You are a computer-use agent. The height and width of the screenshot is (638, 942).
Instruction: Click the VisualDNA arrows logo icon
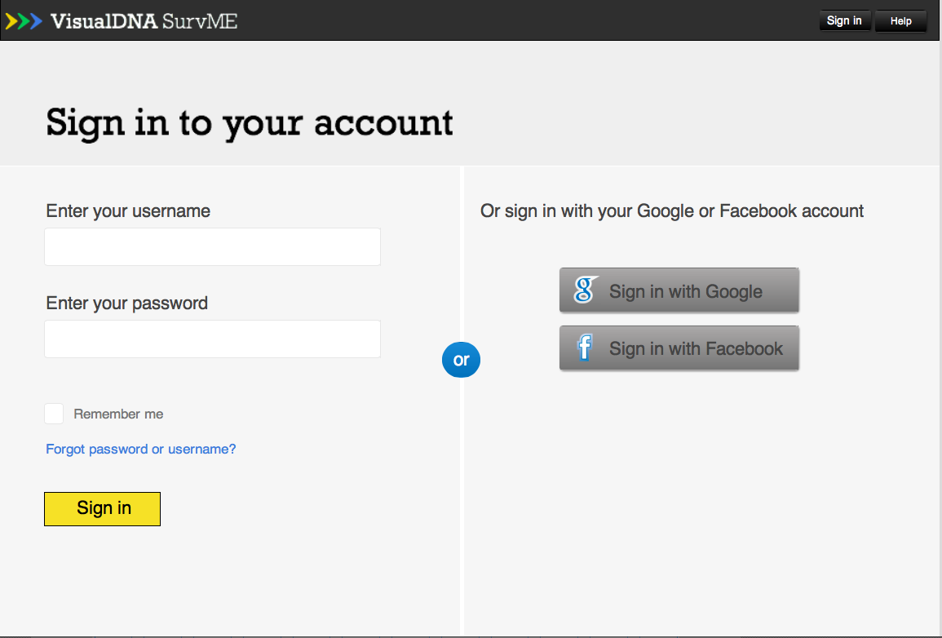coord(24,22)
